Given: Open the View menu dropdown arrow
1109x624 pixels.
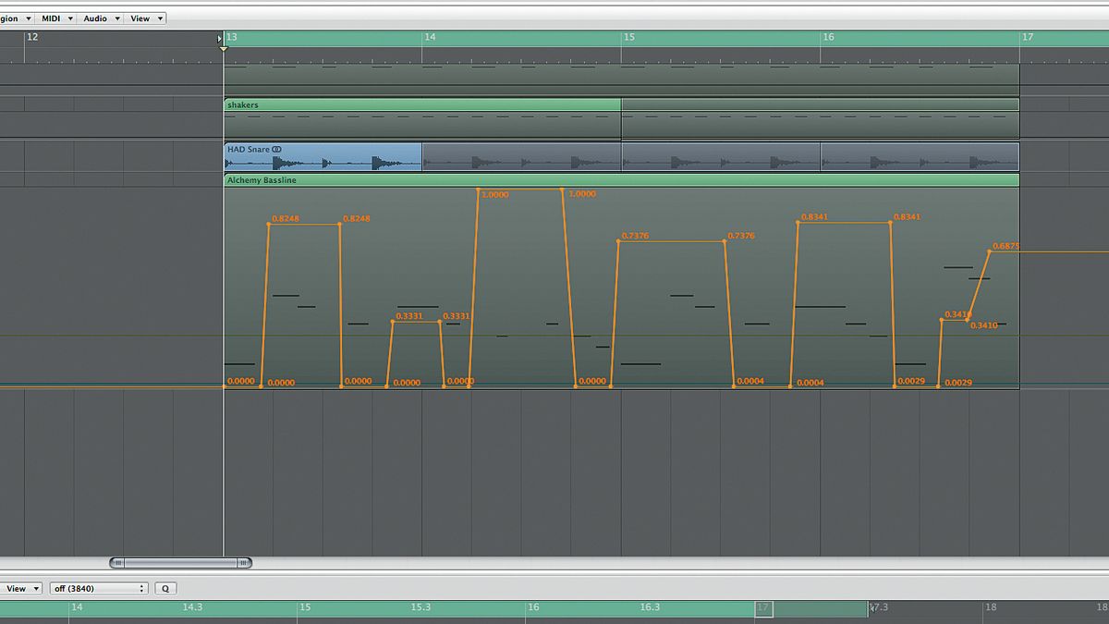Looking at the screenshot, I should (157, 17).
